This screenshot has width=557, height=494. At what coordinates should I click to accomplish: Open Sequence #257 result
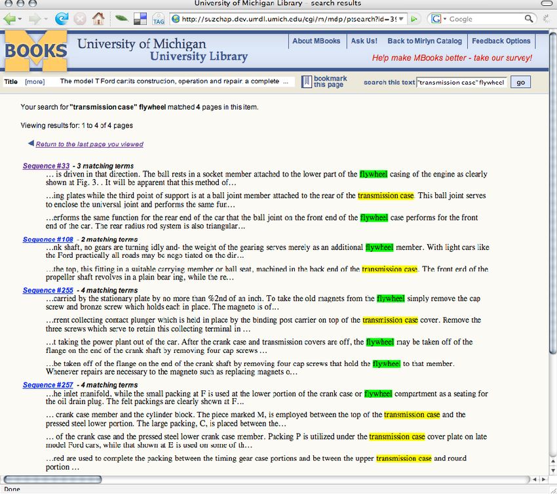coord(48,385)
